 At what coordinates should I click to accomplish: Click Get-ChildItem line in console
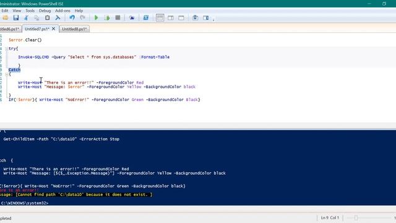tap(61, 139)
